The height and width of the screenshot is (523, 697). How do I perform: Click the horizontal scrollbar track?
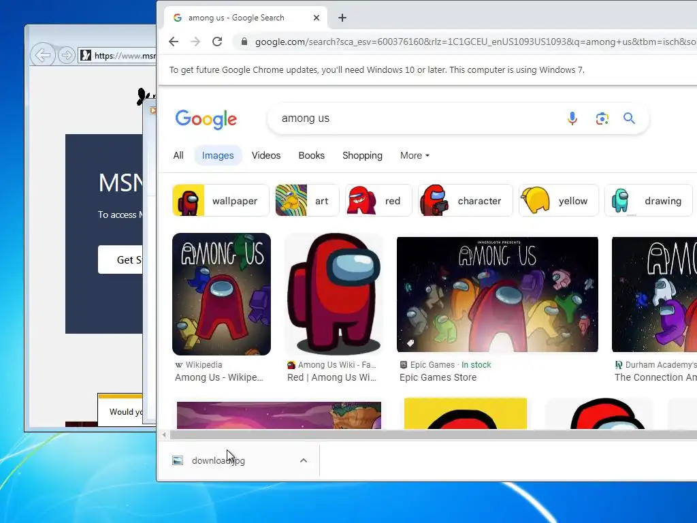434,434
